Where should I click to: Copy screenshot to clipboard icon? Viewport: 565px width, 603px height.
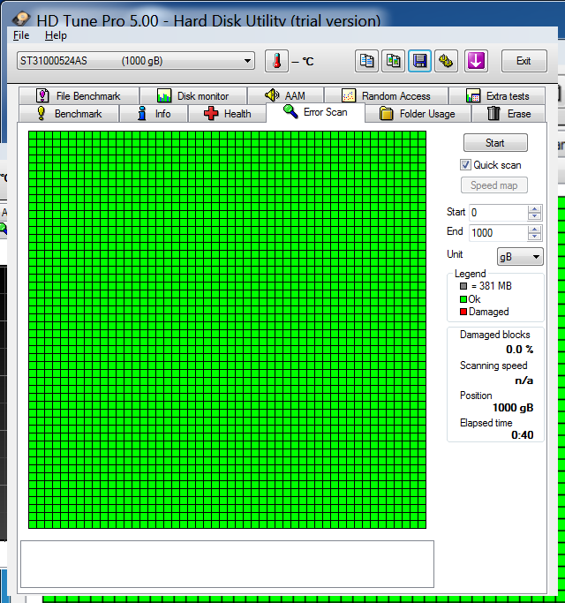click(393, 61)
